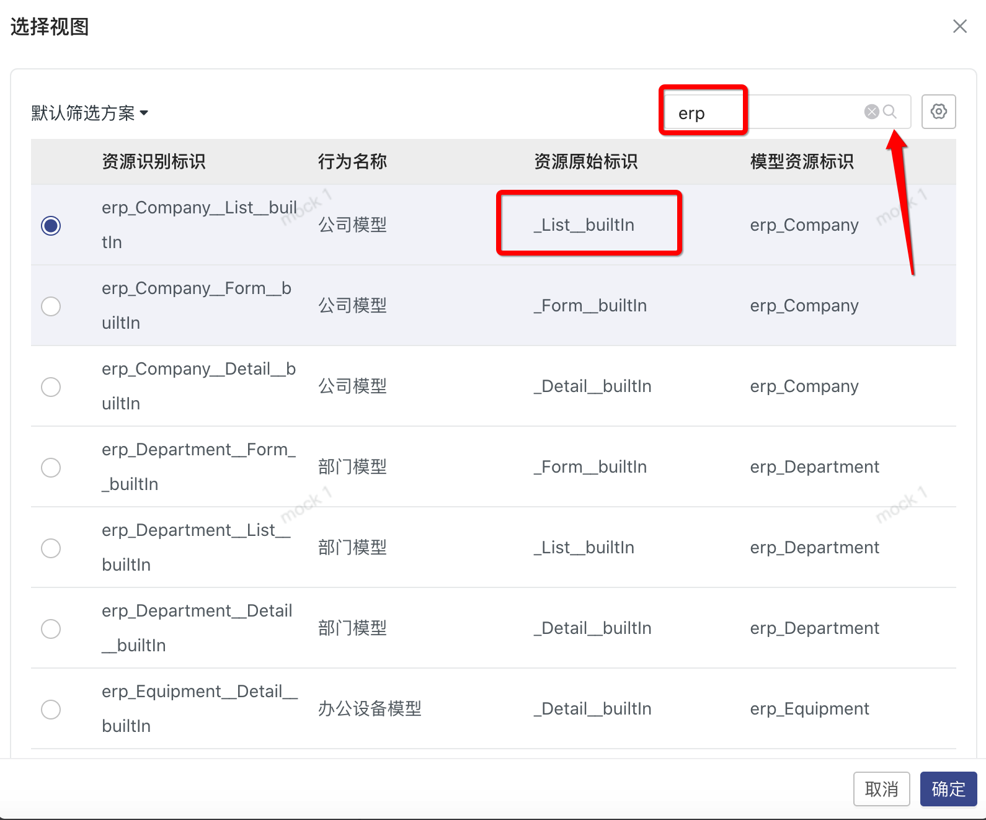Click the 行为名称 column header
This screenshot has height=820, width=986.
tap(352, 162)
